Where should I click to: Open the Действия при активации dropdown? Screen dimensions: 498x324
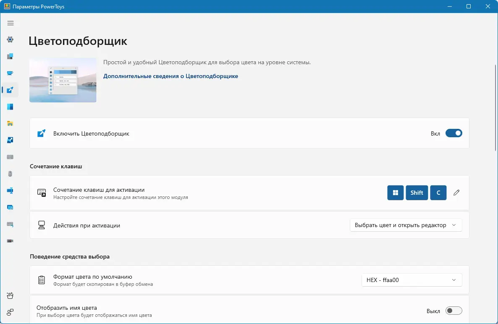pos(406,225)
